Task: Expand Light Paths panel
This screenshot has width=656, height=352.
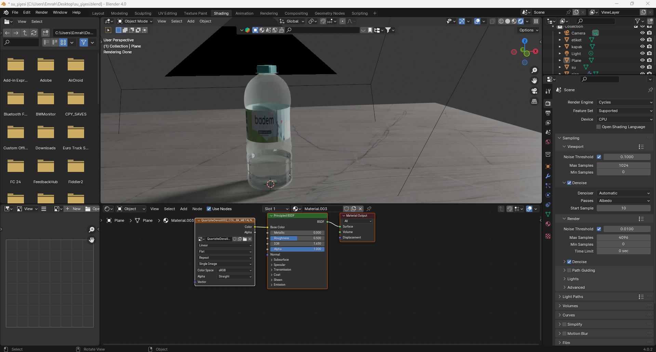Action: click(x=573, y=297)
